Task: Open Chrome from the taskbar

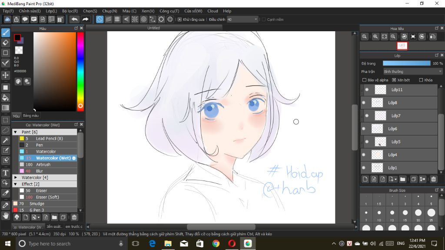Action: tap(216, 243)
